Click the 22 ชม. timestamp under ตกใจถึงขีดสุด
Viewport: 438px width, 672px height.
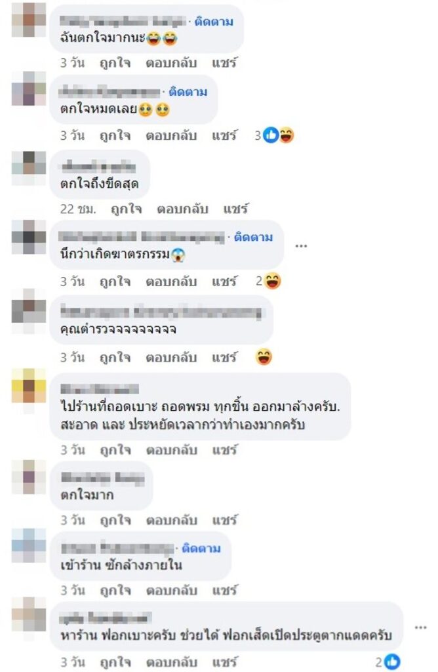coord(78,209)
